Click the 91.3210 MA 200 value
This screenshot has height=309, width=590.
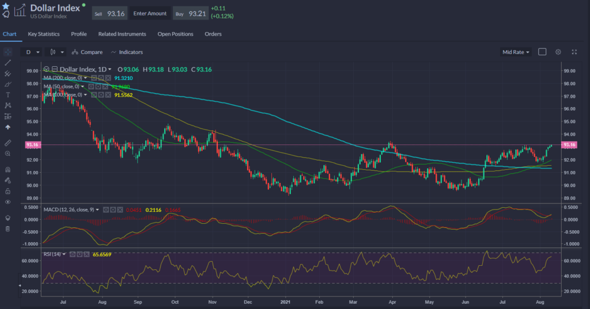click(123, 78)
